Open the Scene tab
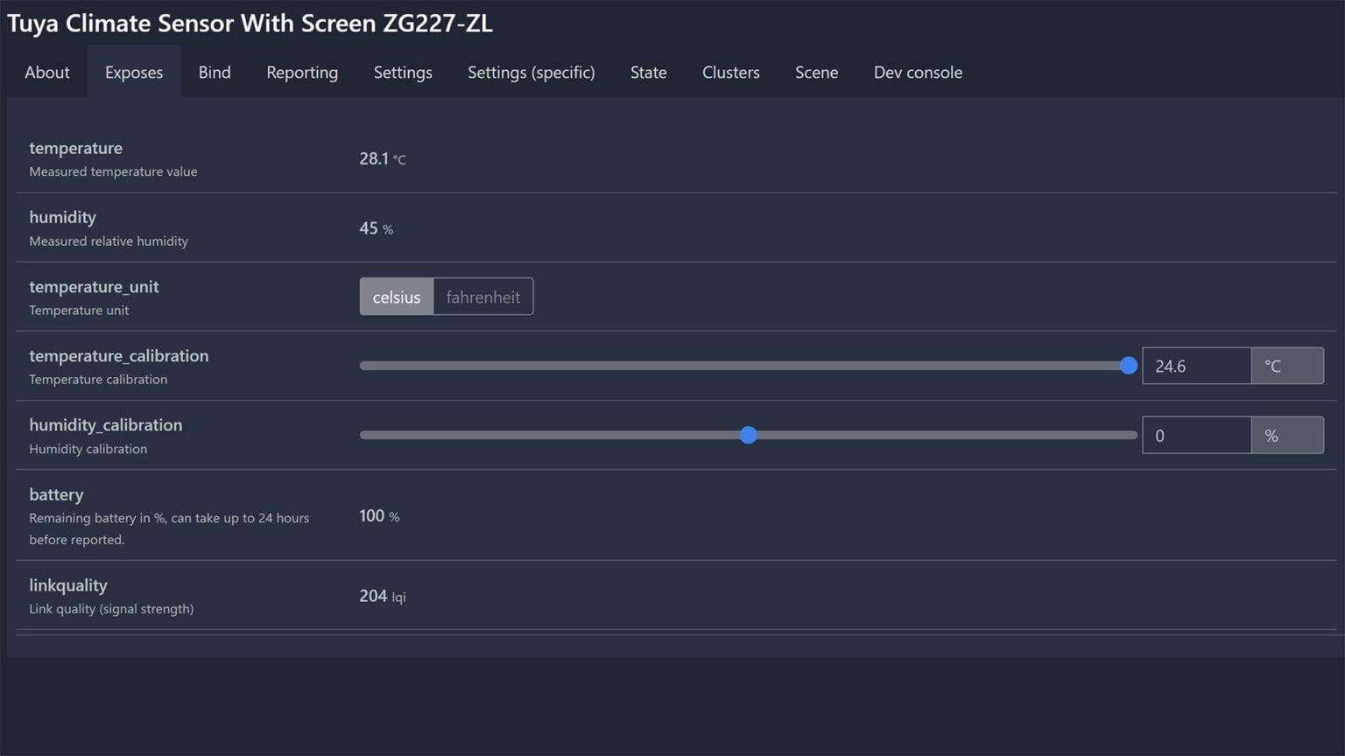This screenshot has width=1345, height=756. click(x=816, y=73)
